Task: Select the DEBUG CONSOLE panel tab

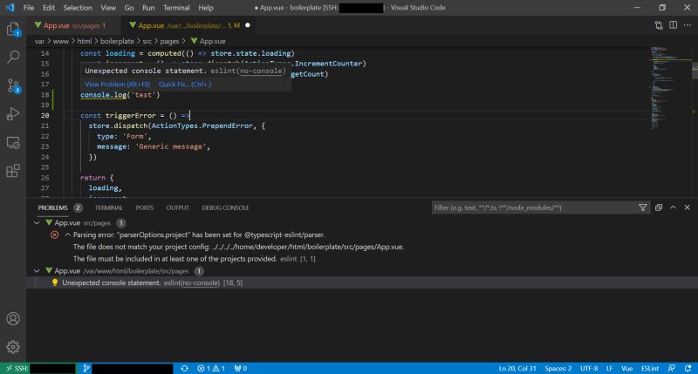Action: (x=225, y=207)
